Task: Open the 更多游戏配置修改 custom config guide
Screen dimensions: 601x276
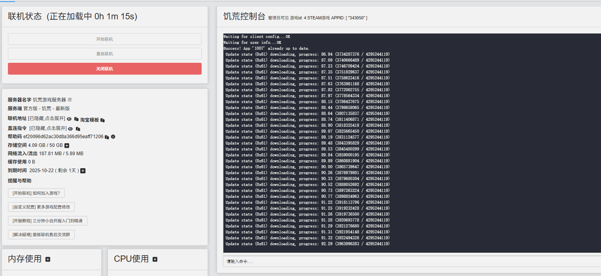Action: pos(41,207)
